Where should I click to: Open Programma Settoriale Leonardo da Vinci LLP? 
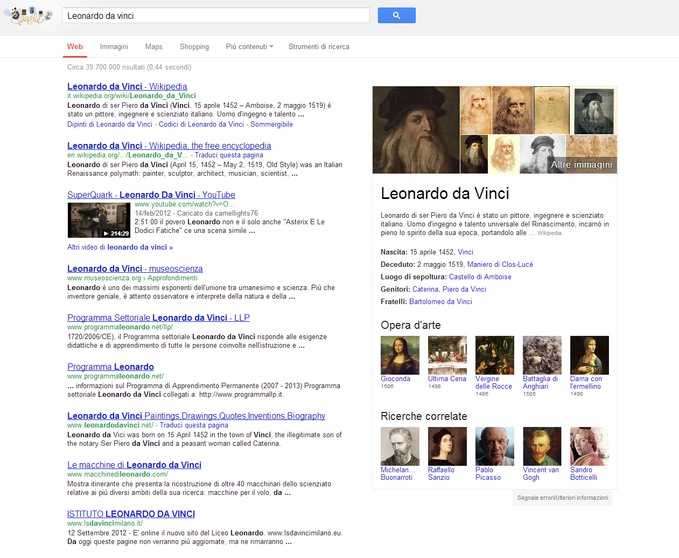158,318
